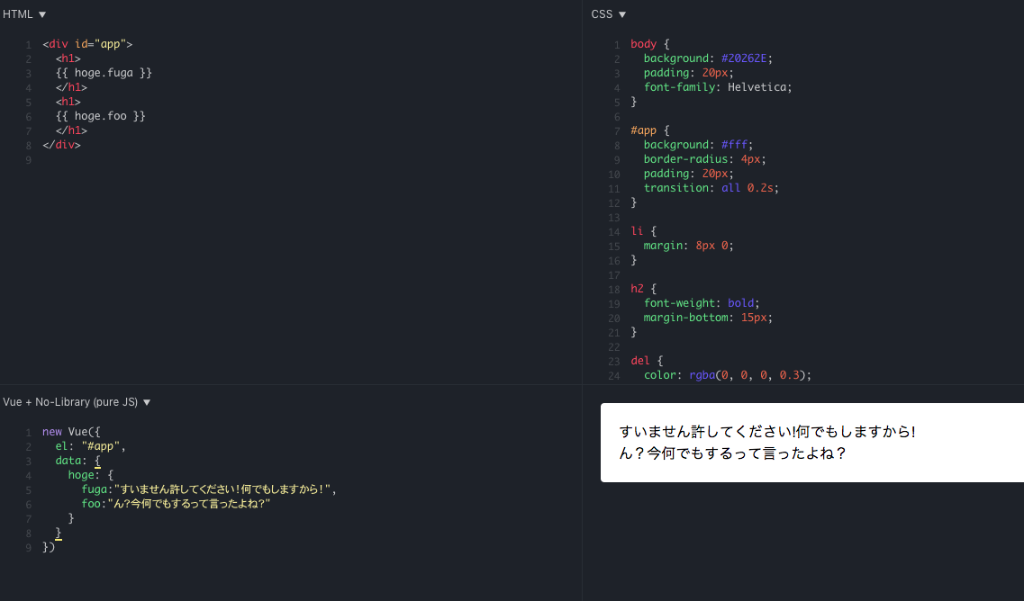This screenshot has width=1024, height=601.
Task: Click the second heading in the result preview
Action: (x=732, y=453)
